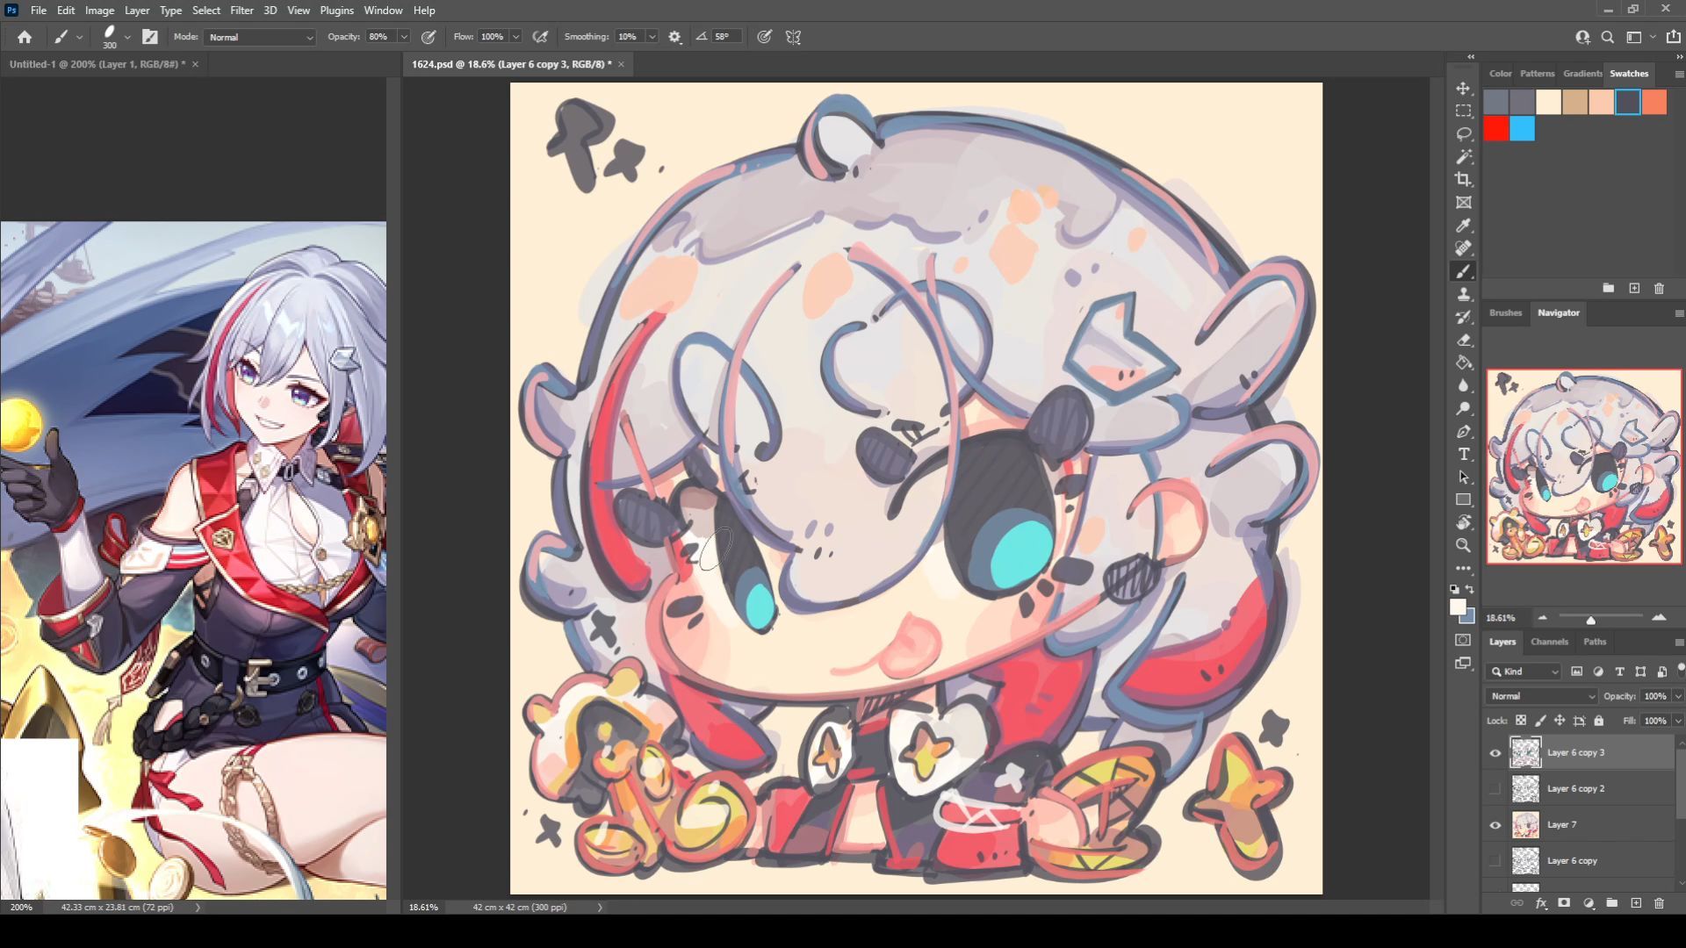Select the bright blue color swatch

[1523, 129]
